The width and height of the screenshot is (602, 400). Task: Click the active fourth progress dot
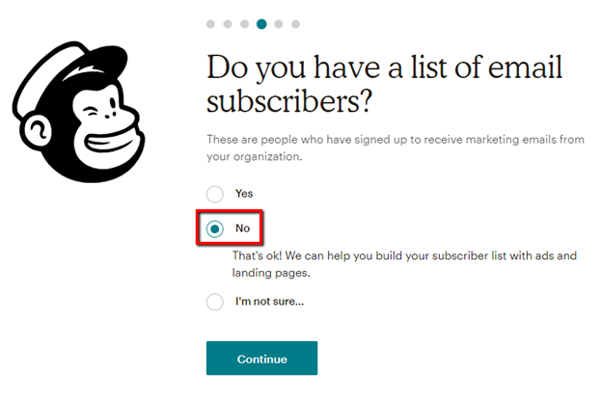tap(261, 23)
